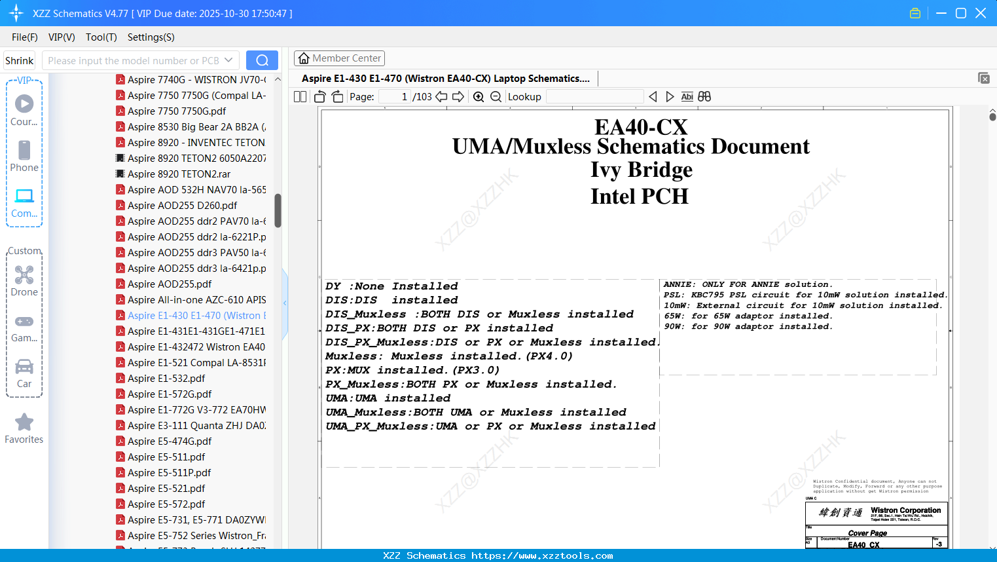This screenshot has width=997, height=562.
Task: Click the Lookup text field
Action: pos(594,97)
